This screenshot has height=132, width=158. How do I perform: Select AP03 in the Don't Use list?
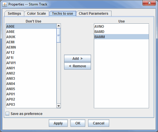[x=31, y=104]
